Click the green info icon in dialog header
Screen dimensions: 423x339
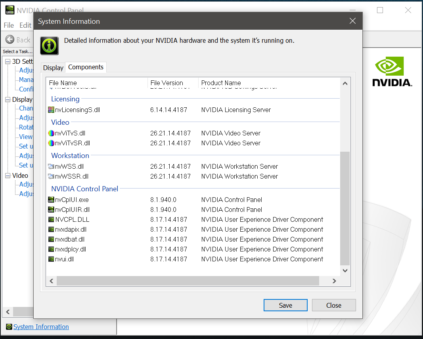(x=49, y=46)
